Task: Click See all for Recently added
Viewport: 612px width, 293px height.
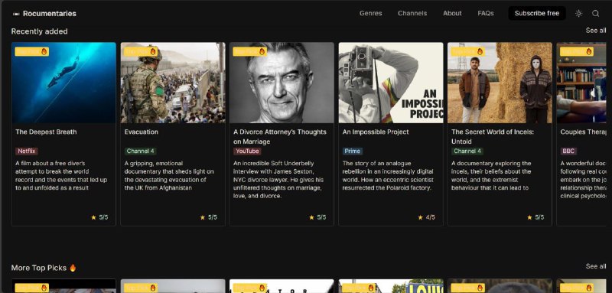Action: click(596, 31)
